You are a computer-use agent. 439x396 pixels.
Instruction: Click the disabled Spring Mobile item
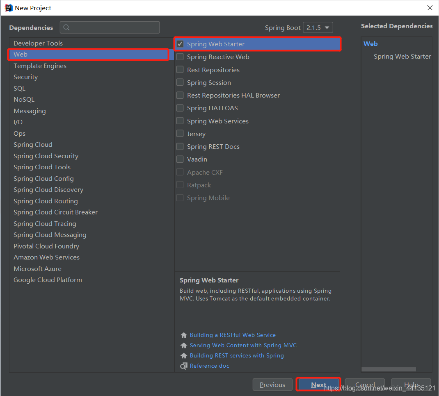tap(208, 198)
